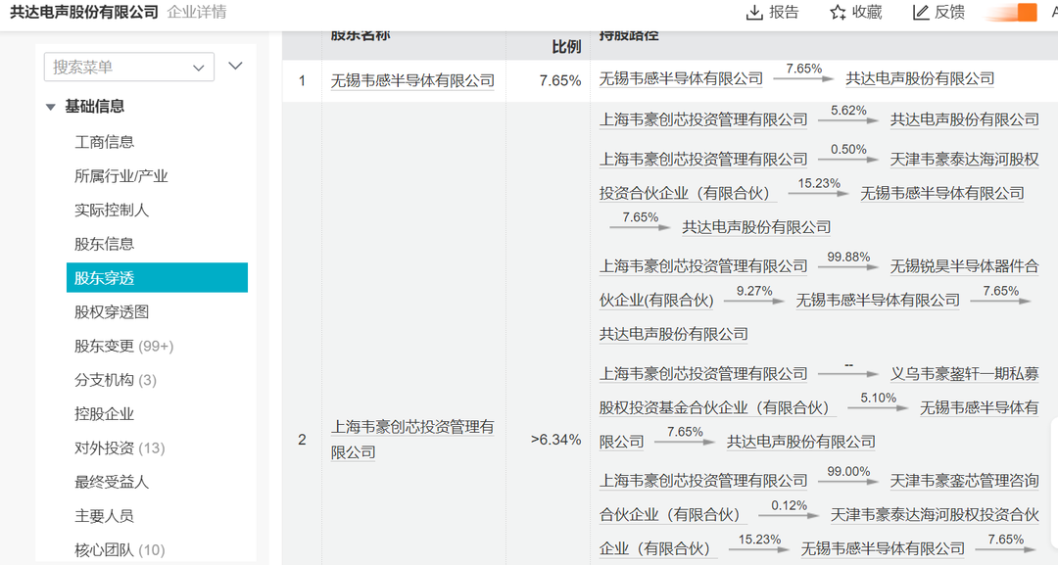1058x565 pixels.
Task: Click 无锡韦感半导体有限公司 in row 1 holding path
Action: (x=681, y=79)
